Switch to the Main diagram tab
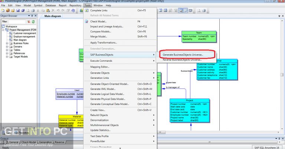The height and width of the screenshot is (149, 285). coord(53,16)
